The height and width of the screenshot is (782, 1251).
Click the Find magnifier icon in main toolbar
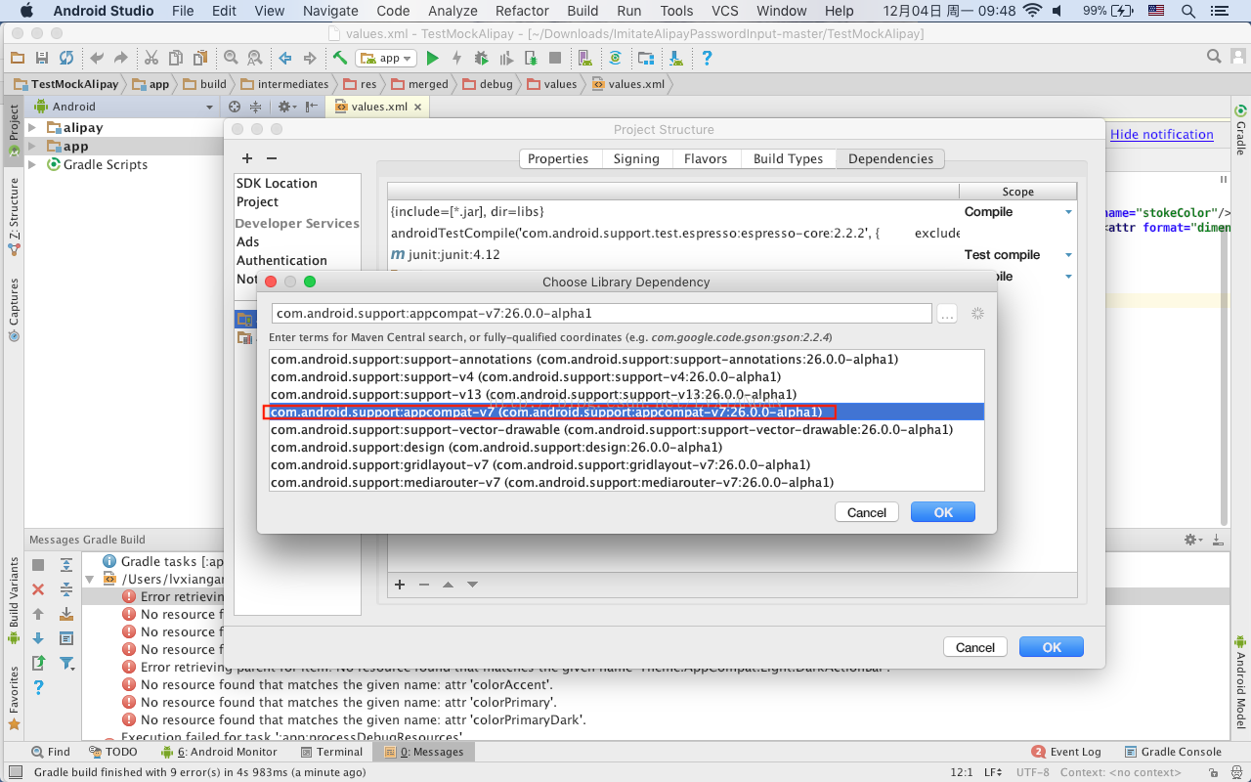click(x=231, y=58)
